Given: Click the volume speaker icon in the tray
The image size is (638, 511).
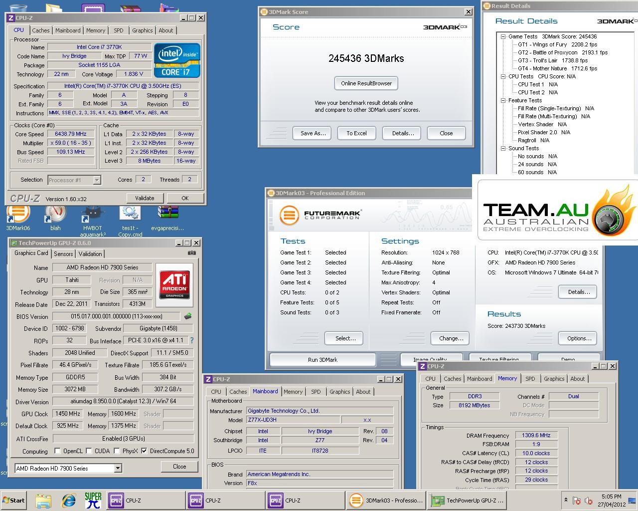Looking at the screenshot, I should pos(589,501).
